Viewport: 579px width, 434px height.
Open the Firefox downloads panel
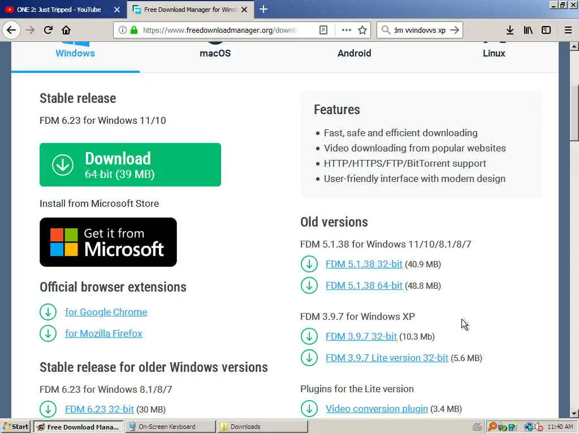510,30
